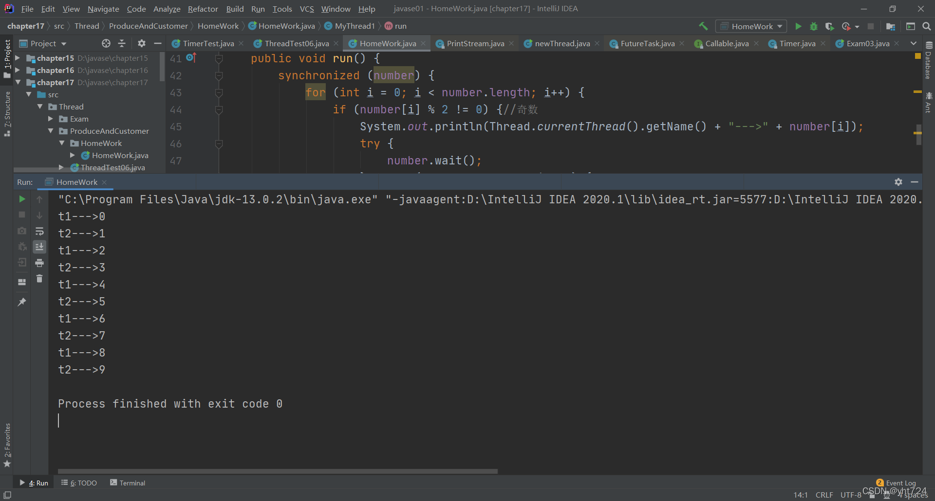Expand the Exam package node
Viewport: 935px width, 501px height.
click(x=51, y=119)
